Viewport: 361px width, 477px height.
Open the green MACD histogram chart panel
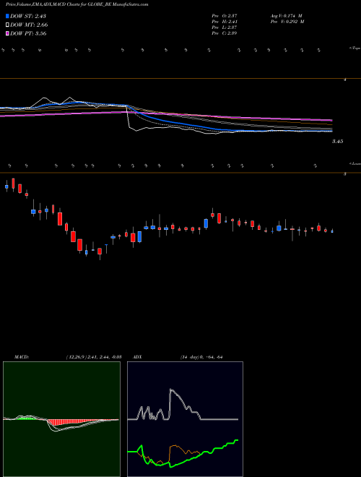click(61, 419)
